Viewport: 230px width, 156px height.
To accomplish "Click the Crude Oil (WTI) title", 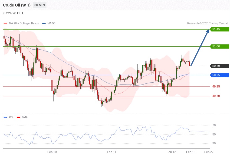I will point(17,5).
